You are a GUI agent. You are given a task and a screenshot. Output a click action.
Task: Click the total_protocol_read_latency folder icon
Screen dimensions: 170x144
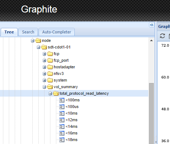point(56,93)
